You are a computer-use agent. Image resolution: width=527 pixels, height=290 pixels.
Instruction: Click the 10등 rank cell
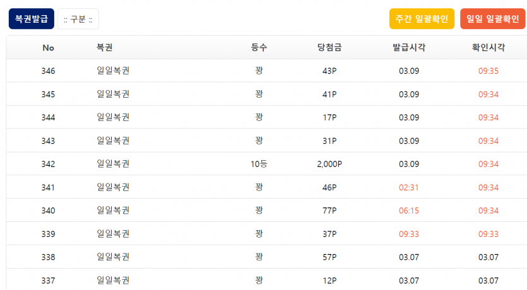pyautogui.click(x=259, y=164)
